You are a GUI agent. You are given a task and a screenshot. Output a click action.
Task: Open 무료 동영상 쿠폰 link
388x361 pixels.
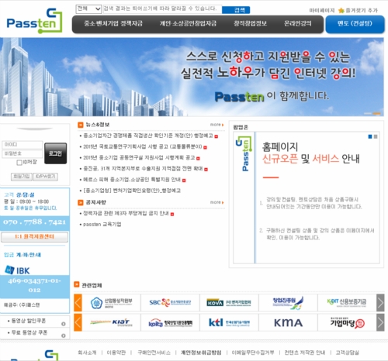29,332
